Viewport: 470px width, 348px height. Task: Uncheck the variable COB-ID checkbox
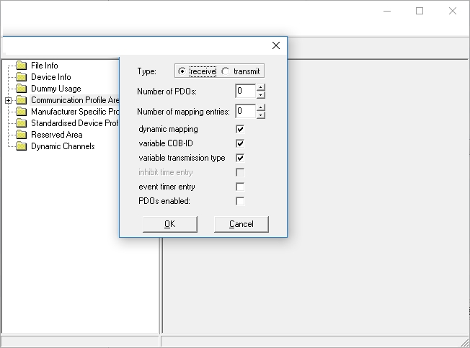point(240,143)
